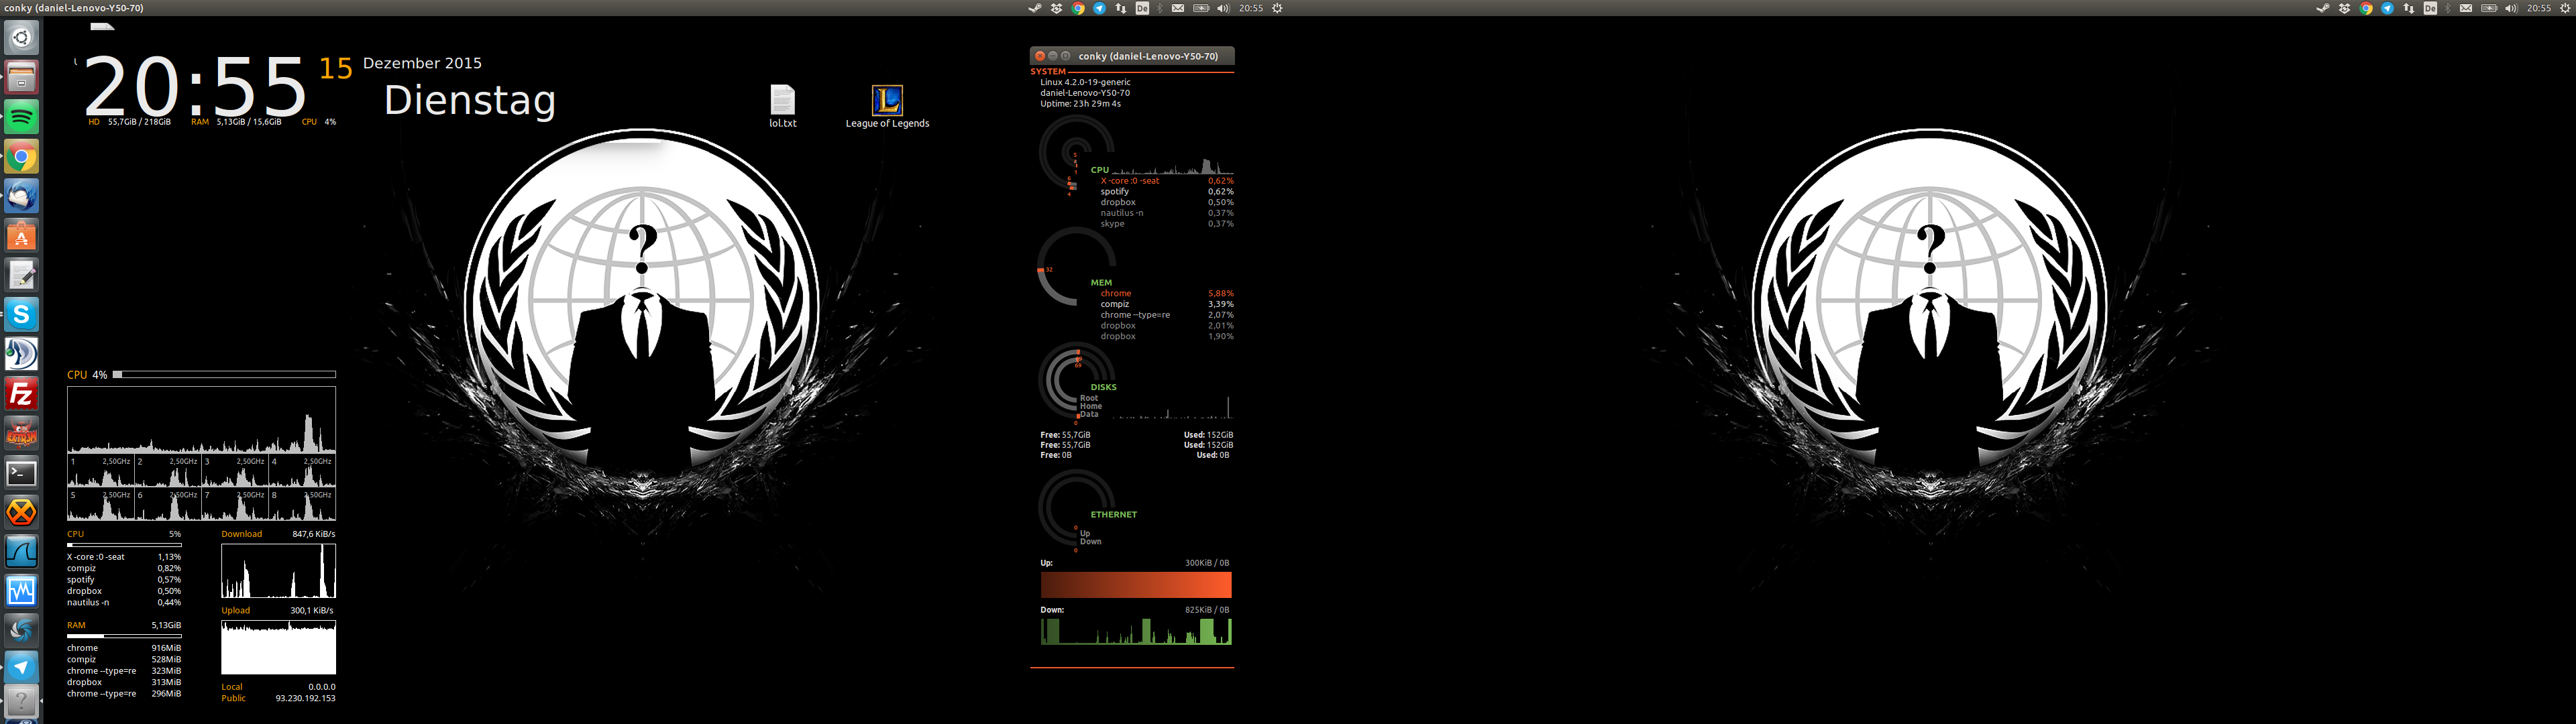The width and height of the screenshot is (2576, 724).
Task: Launch Telegram from the dock
Action: coord(21,668)
